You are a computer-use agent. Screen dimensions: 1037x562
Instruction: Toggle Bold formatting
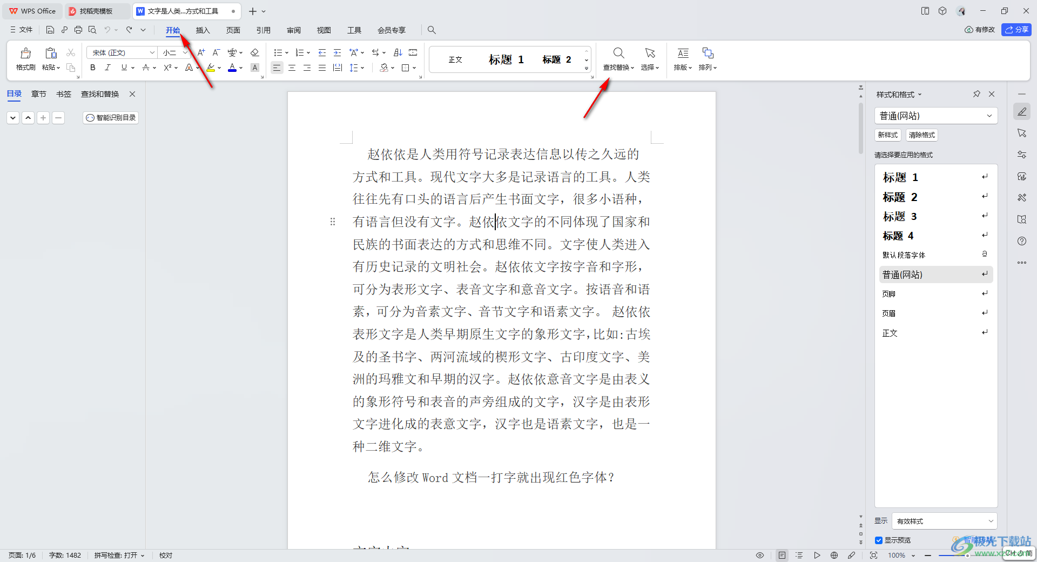tap(93, 68)
